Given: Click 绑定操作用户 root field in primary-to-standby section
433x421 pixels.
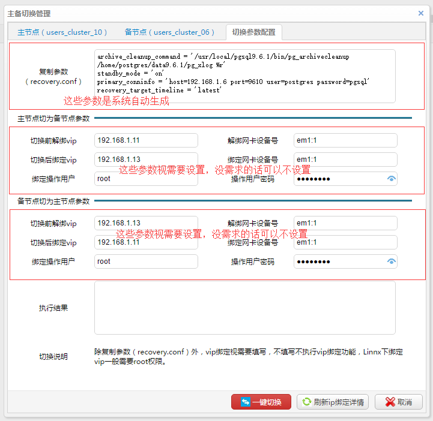Looking at the screenshot, I should 146,179.
